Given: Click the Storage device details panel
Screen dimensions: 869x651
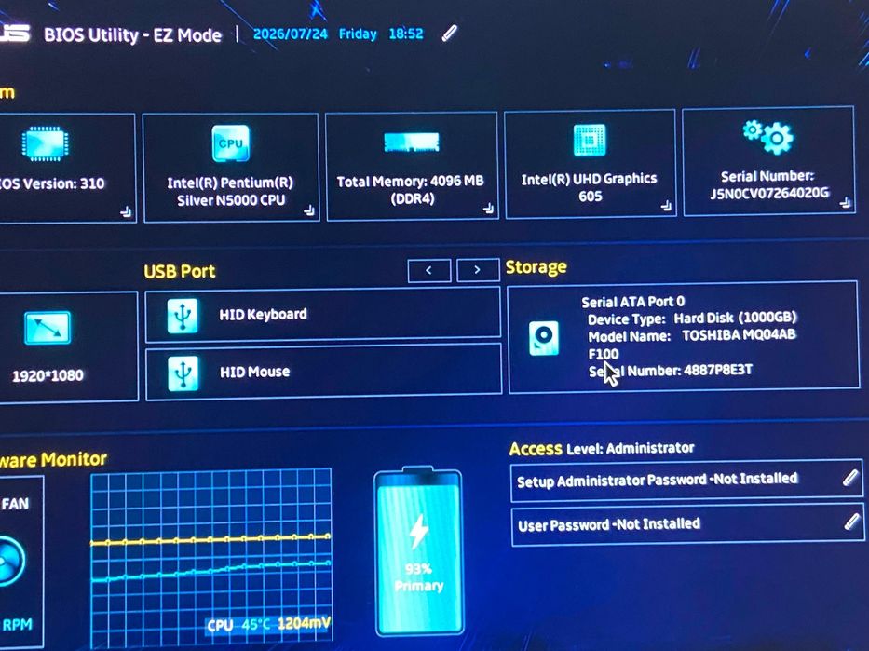Looking at the screenshot, I should 684,337.
